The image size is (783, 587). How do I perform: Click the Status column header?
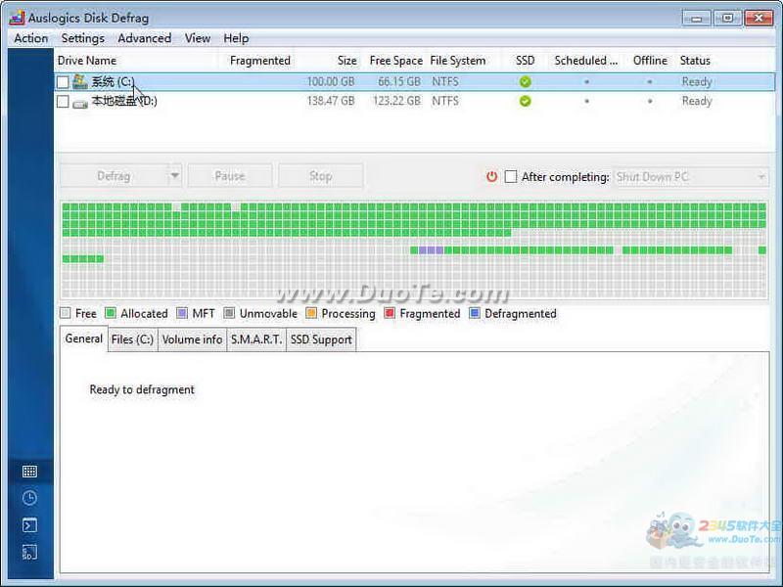click(695, 61)
